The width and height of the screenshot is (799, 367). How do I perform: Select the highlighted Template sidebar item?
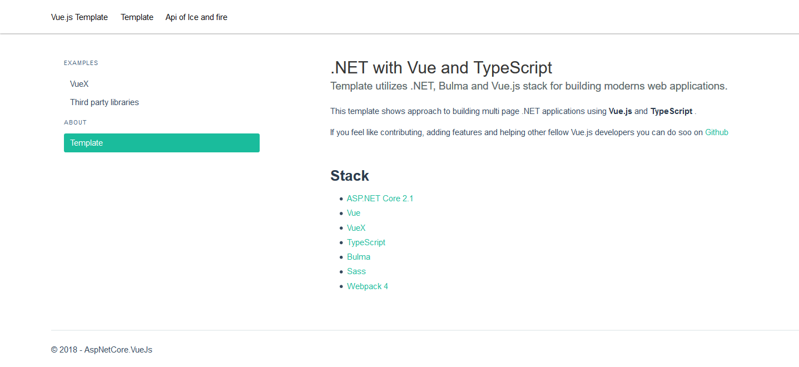(x=161, y=143)
